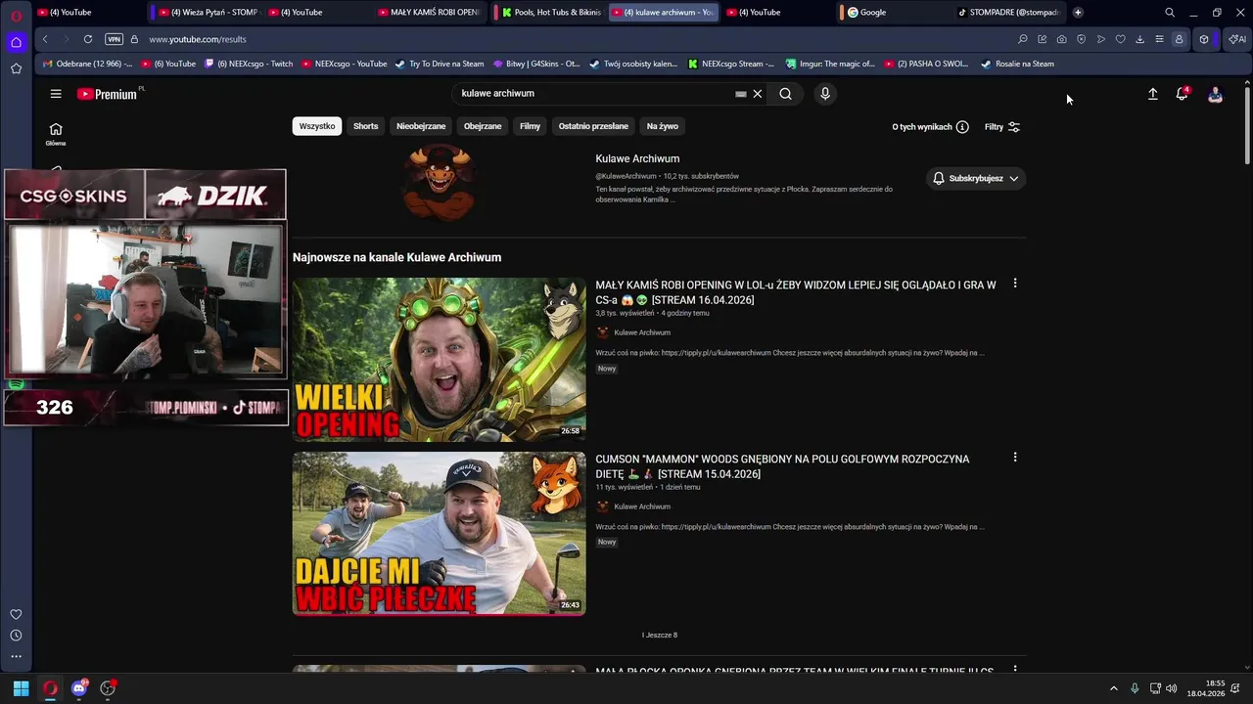Open the extensions cube icon
Image resolution: width=1253 pixels, height=704 pixels.
point(1204,39)
